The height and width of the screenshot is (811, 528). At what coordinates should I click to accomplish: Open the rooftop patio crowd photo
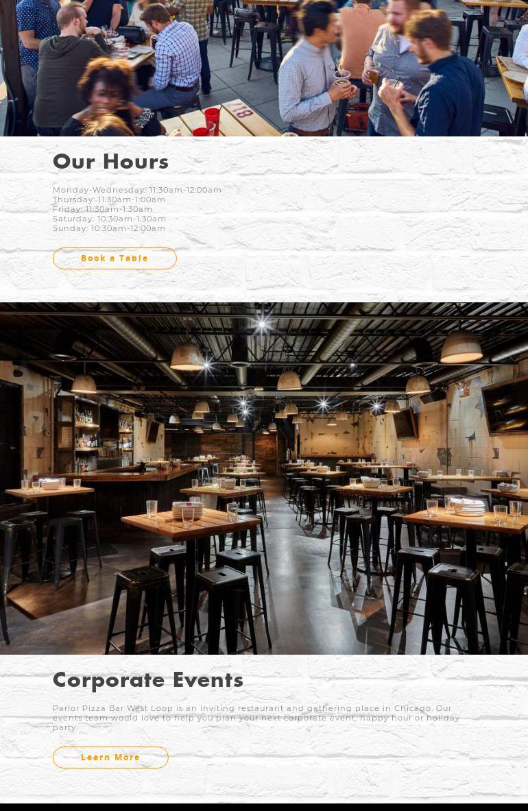(x=264, y=68)
